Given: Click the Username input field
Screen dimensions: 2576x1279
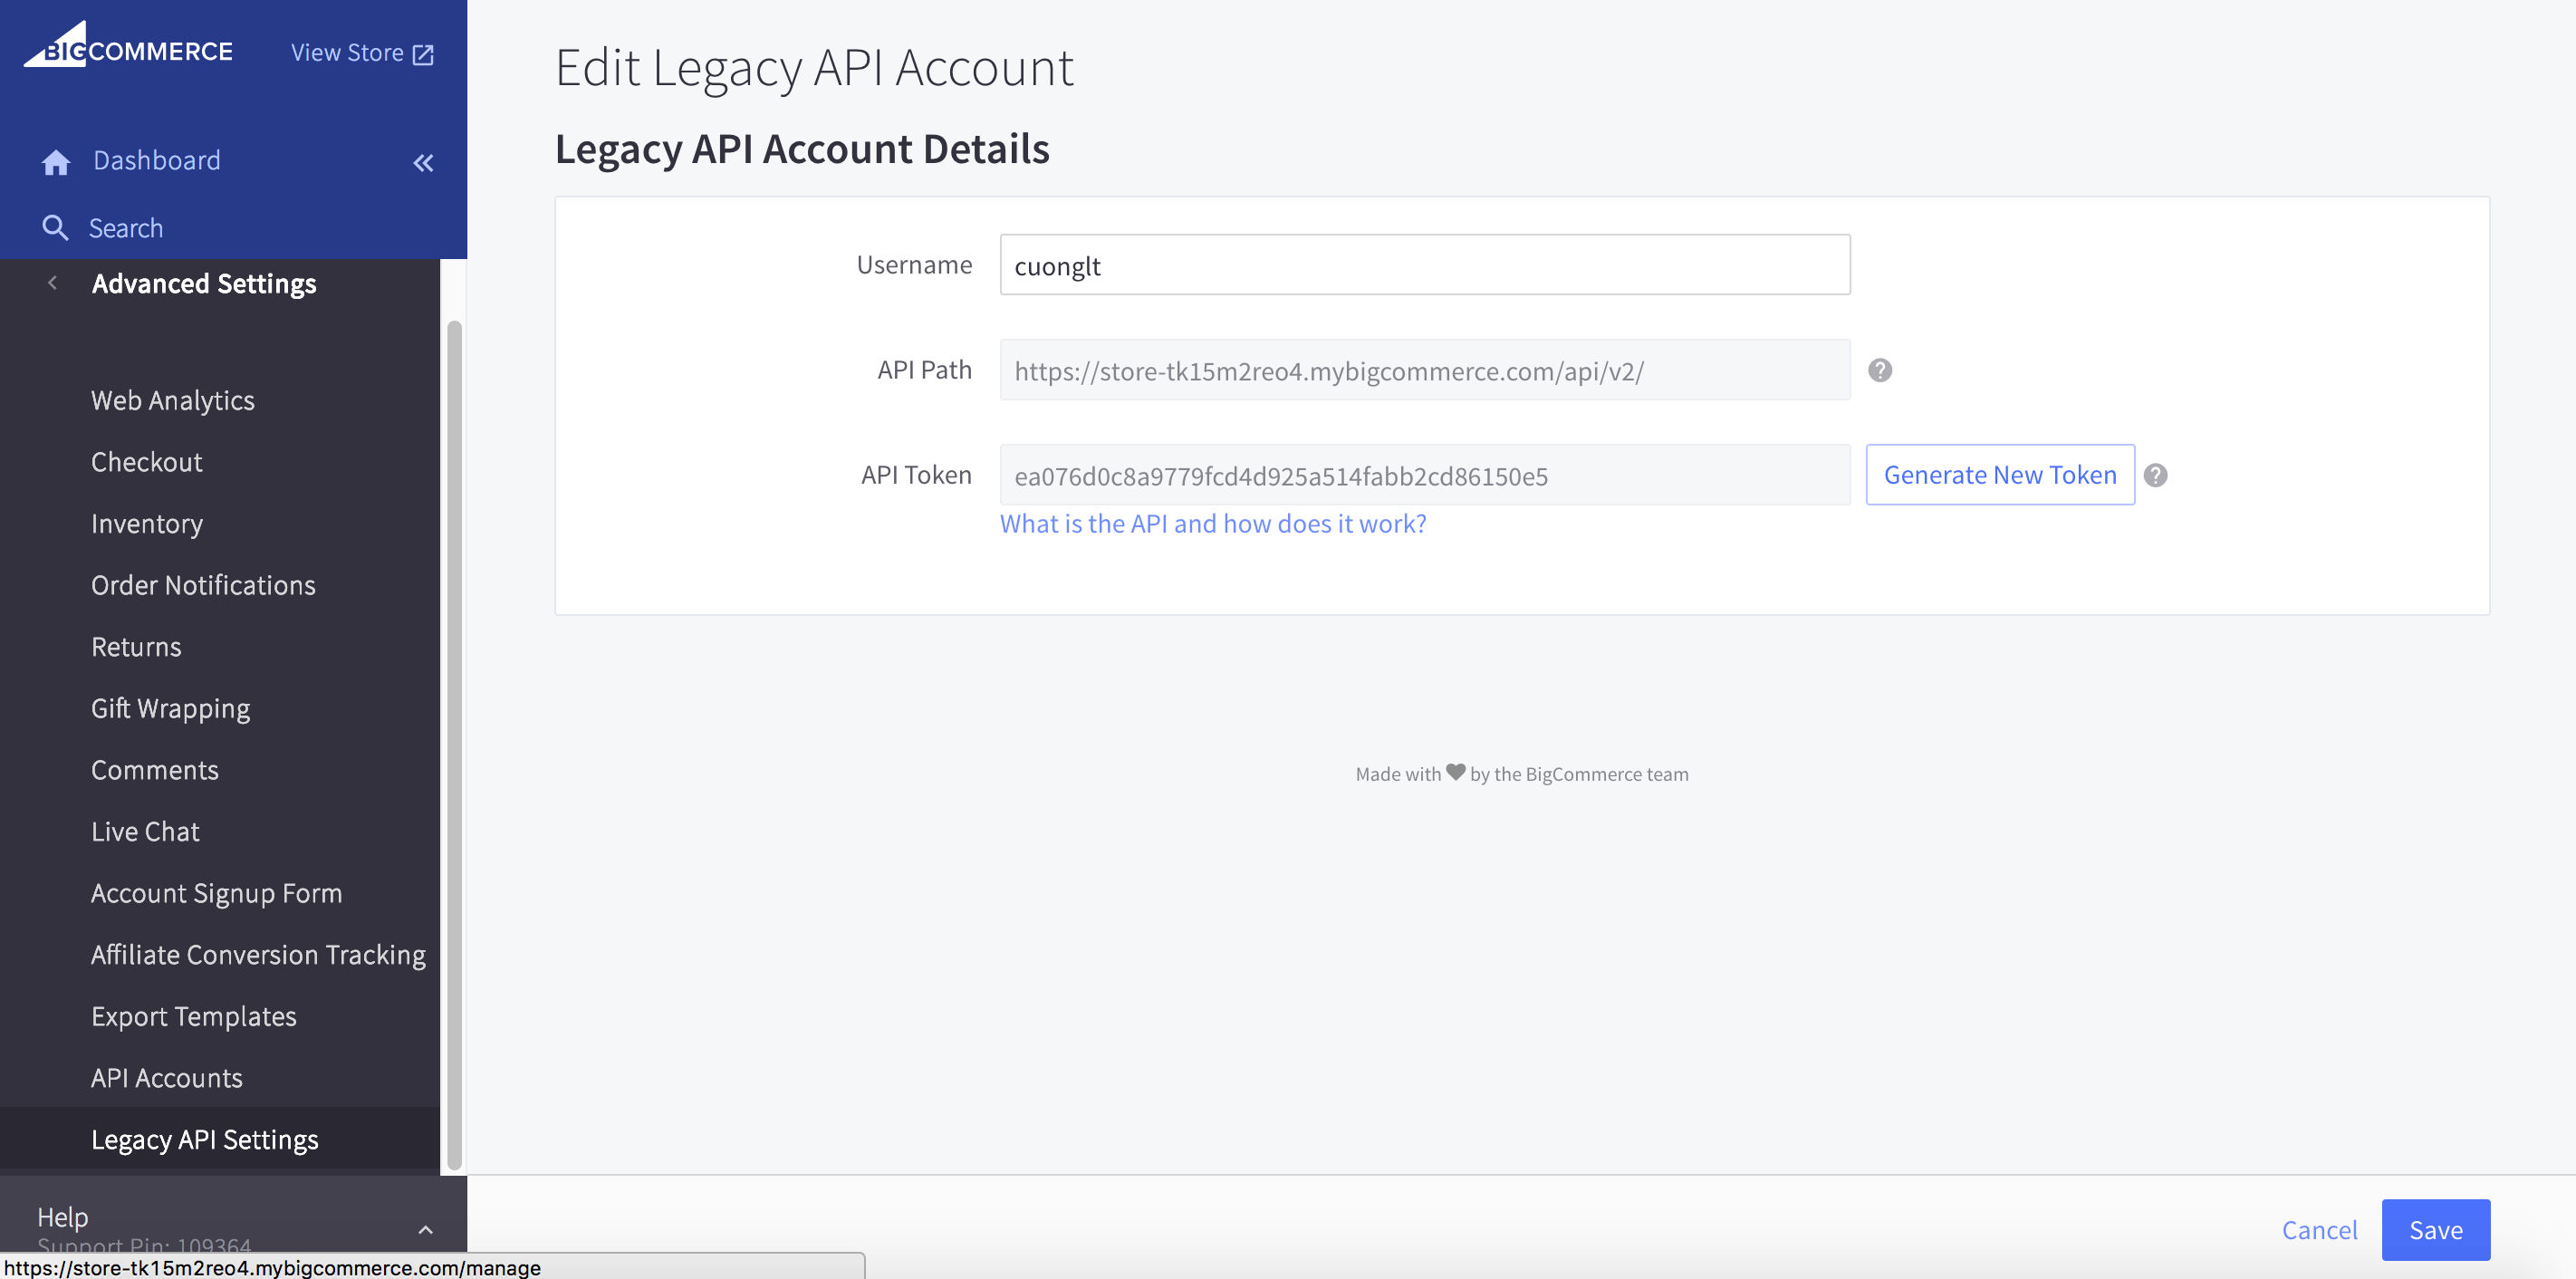Looking at the screenshot, I should click(x=1425, y=265).
